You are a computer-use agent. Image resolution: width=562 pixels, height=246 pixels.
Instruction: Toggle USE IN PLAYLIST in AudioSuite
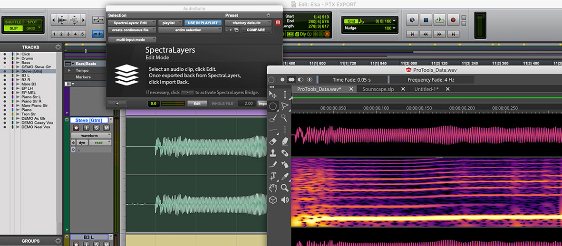[203, 23]
